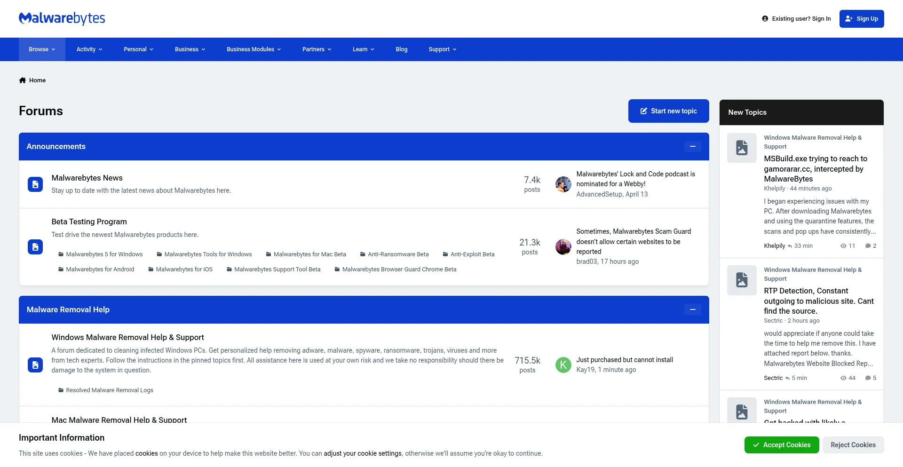Open Resolved Malware Removal Logs subforum
The width and height of the screenshot is (903, 467).
(109, 390)
